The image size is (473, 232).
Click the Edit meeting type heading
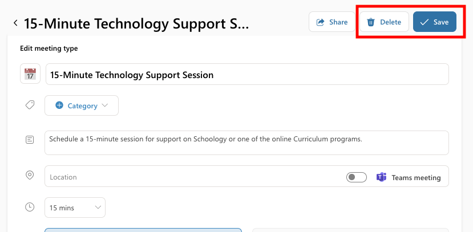click(49, 48)
